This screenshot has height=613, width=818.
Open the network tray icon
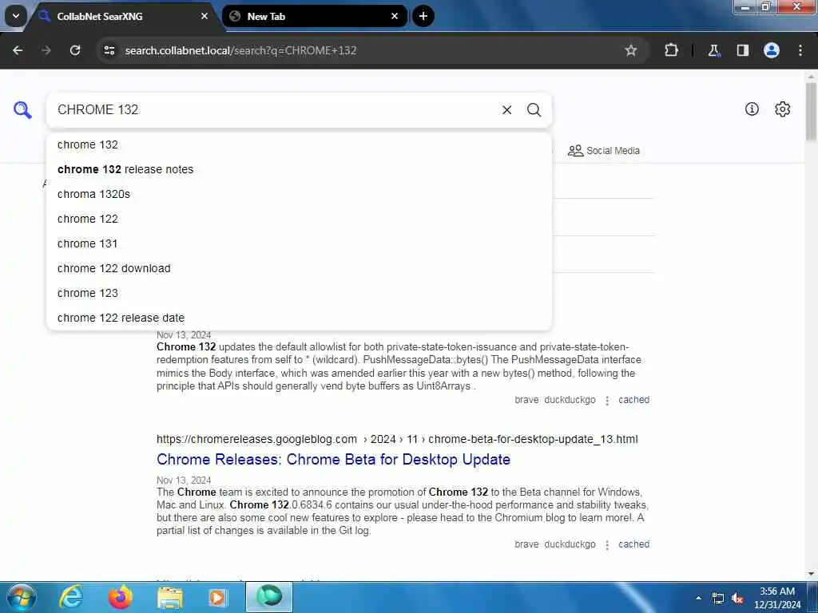pyautogui.click(x=718, y=599)
